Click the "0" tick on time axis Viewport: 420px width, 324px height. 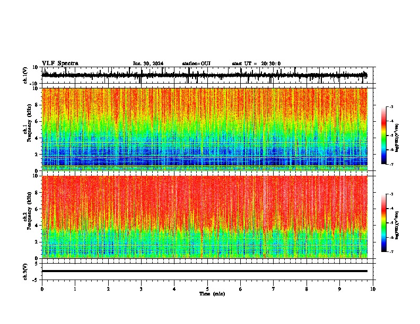pyautogui.click(x=42, y=289)
